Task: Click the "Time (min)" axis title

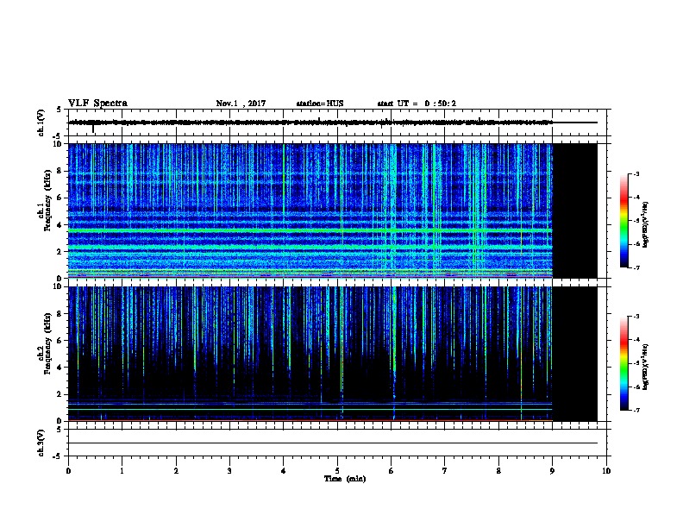Action: 345,479
